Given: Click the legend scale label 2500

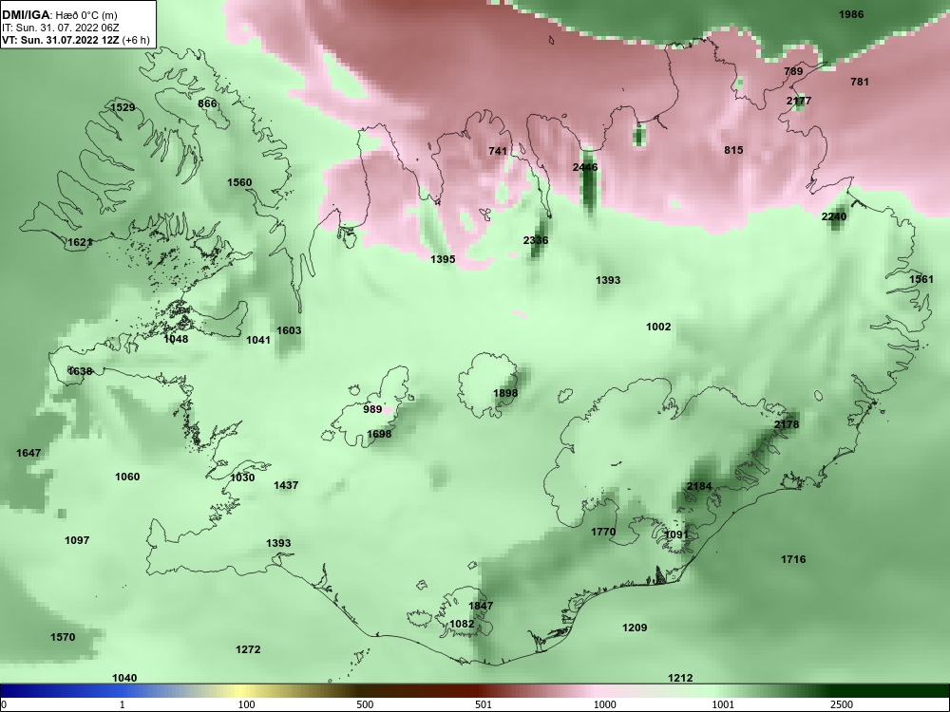Looking at the screenshot, I should point(842,704).
